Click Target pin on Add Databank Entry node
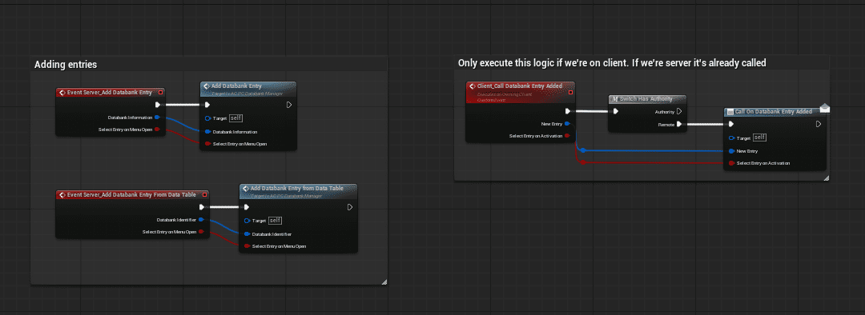This screenshot has width=865, height=315. click(207, 118)
